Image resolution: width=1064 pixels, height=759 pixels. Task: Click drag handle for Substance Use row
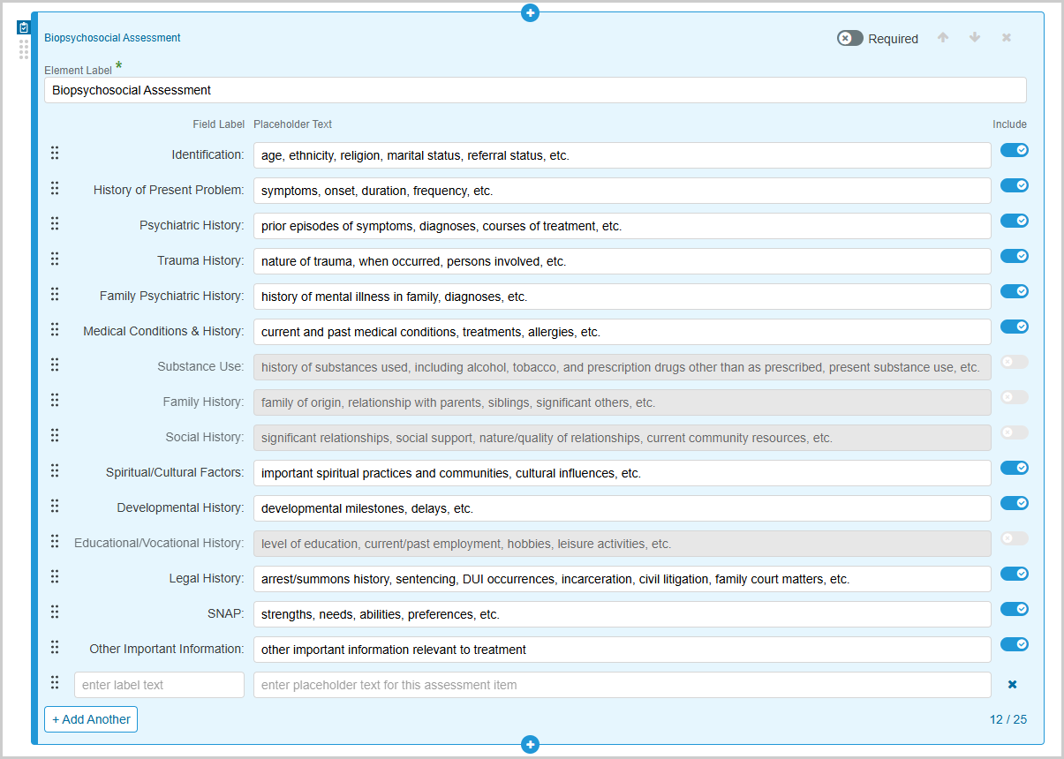coord(55,364)
